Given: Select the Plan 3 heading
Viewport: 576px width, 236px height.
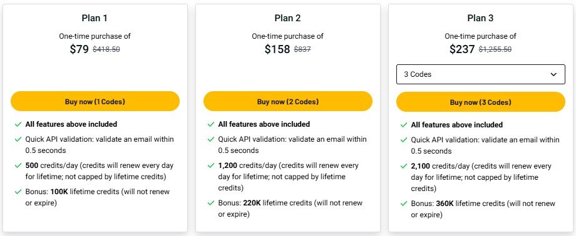Looking at the screenshot, I should click(x=480, y=18).
